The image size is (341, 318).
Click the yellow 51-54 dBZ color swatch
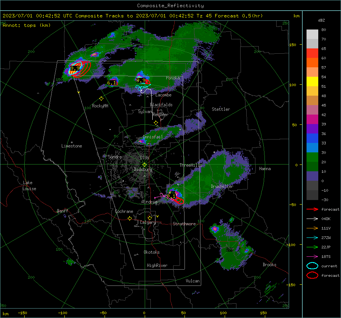pyautogui.click(x=312, y=82)
